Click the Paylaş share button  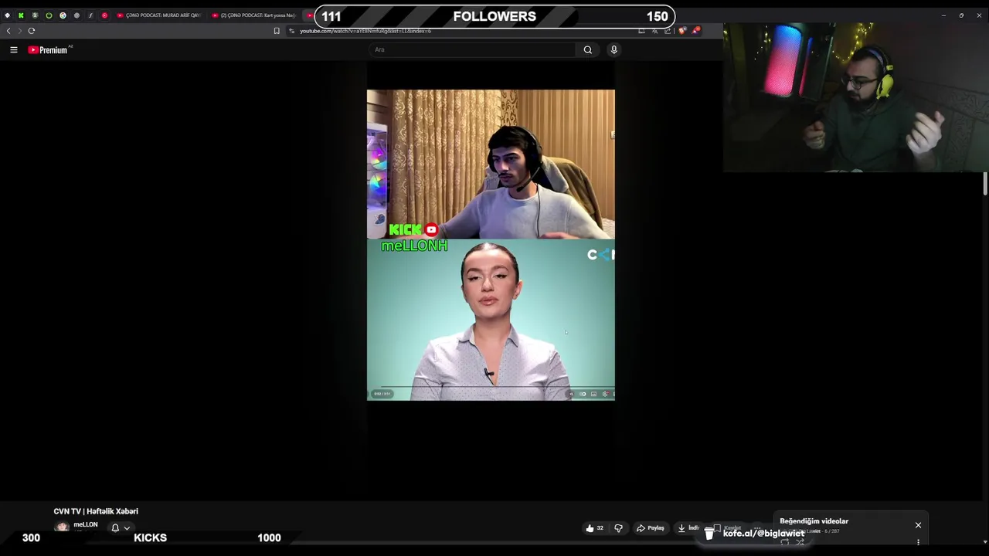click(650, 528)
